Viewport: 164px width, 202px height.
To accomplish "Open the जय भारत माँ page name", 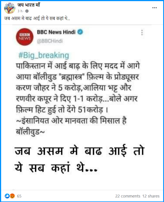I will point(29,5).
